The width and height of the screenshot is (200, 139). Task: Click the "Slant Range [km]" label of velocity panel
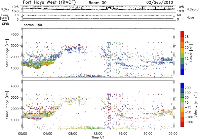coord(7,105)
